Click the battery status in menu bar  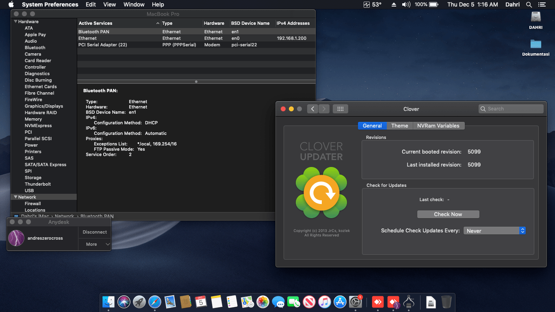[x=426, y=4]
